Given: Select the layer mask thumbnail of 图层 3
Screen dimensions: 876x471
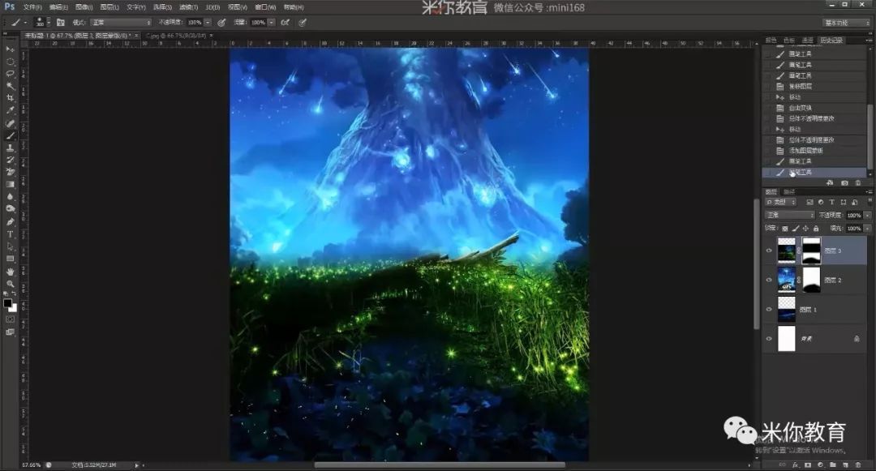Looking at the screenshot, I should [811, 250].
